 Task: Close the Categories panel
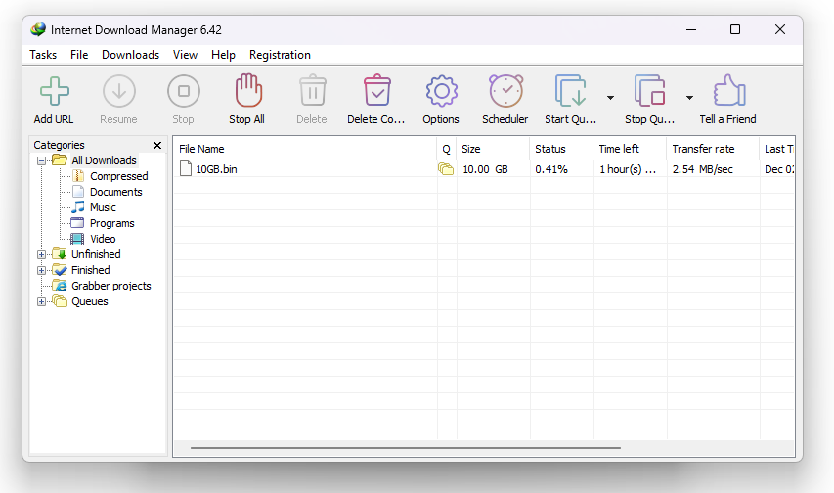coord(157,146)
